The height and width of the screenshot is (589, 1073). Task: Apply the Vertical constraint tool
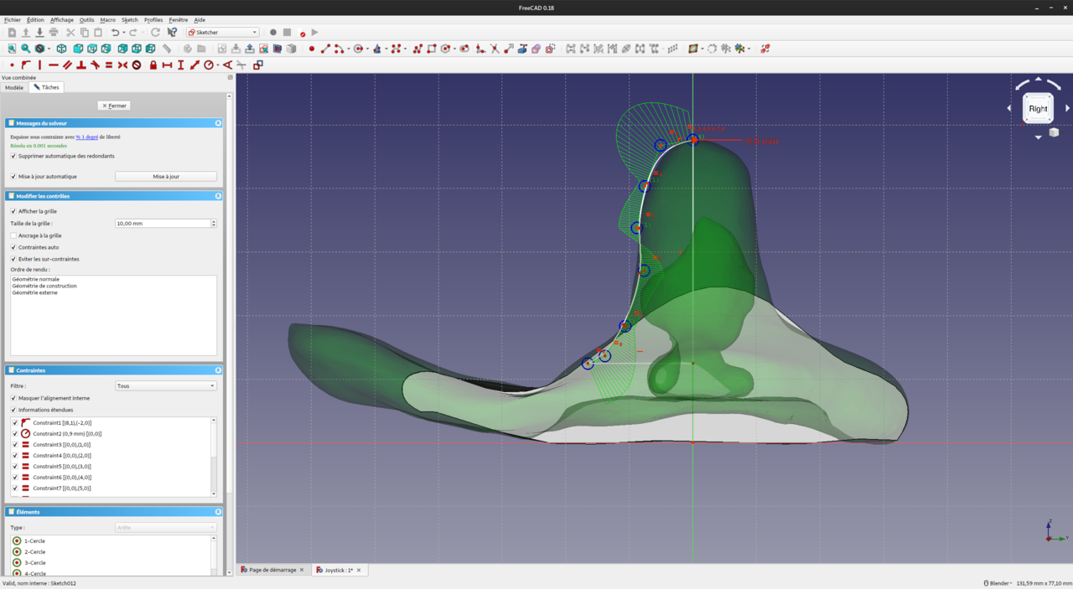tap(39, 65)
